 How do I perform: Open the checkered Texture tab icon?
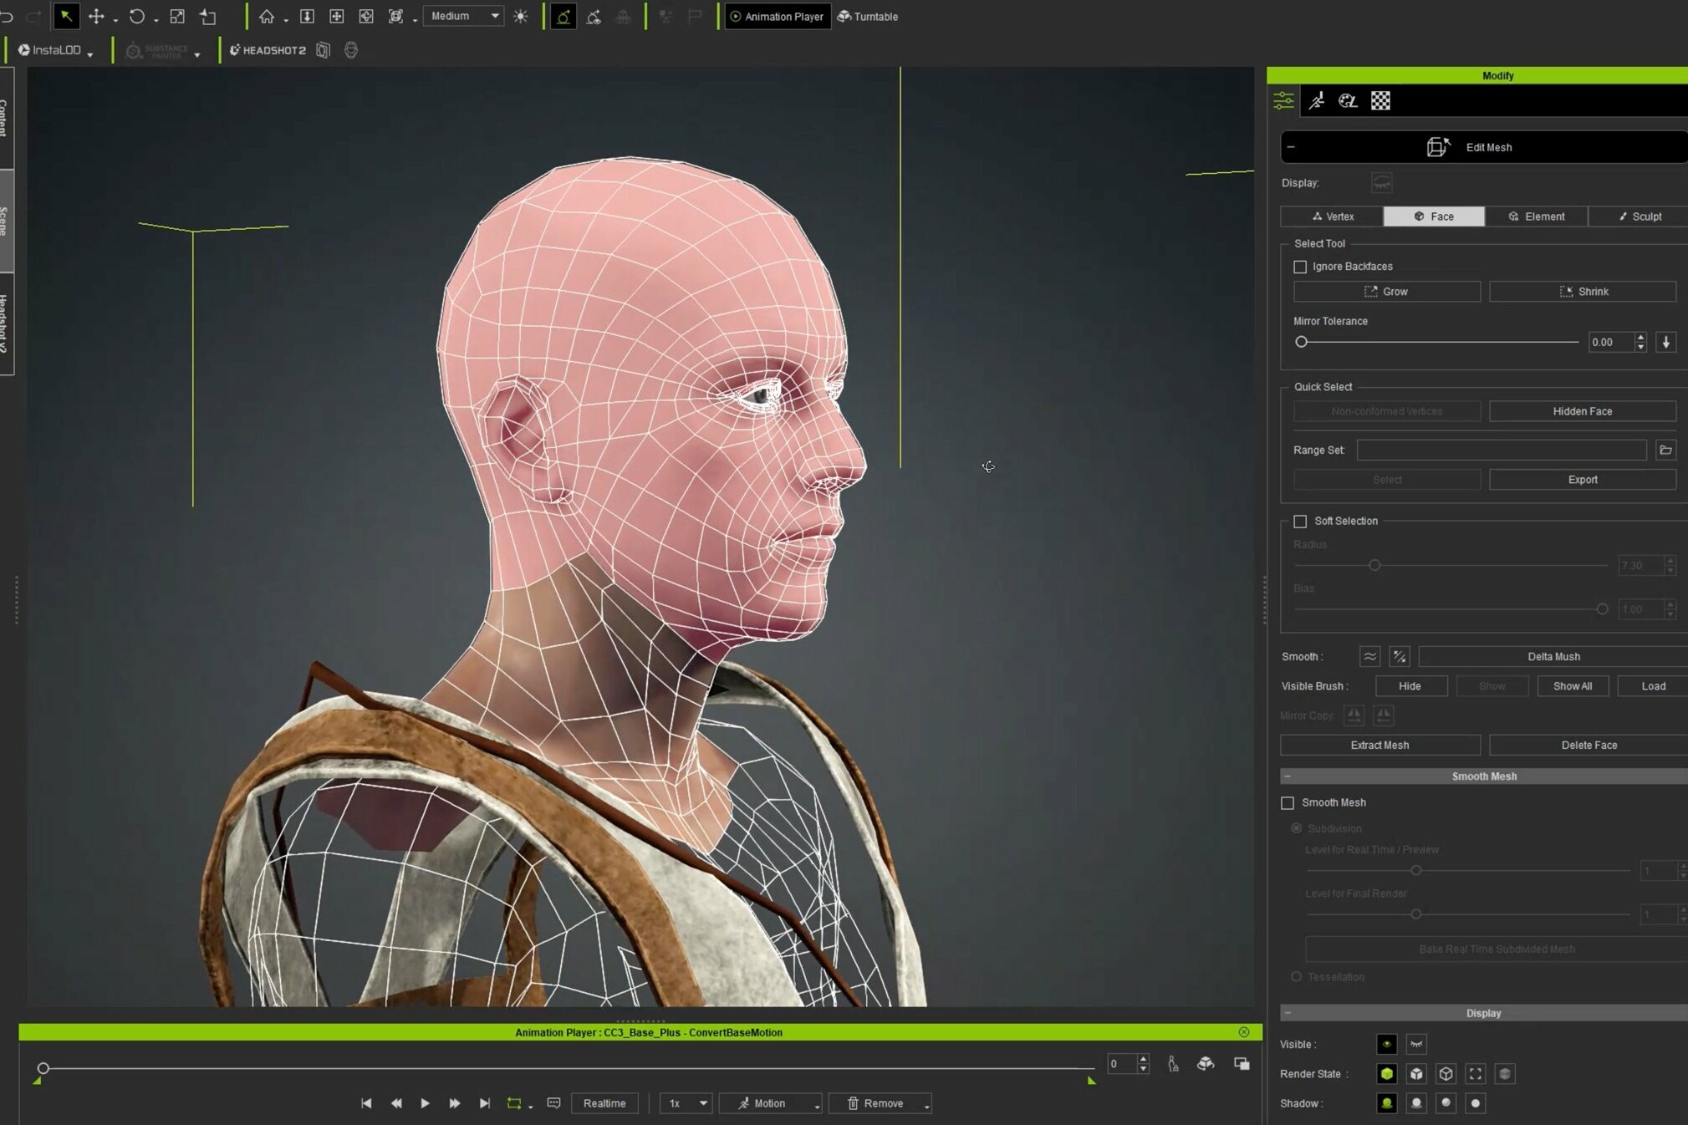[x=1380, y=100]
